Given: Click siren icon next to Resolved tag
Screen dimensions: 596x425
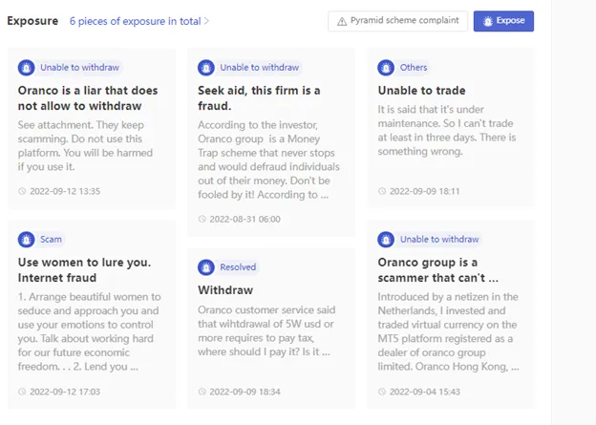Looking at the screenshot, I should (x=206, y=267).
